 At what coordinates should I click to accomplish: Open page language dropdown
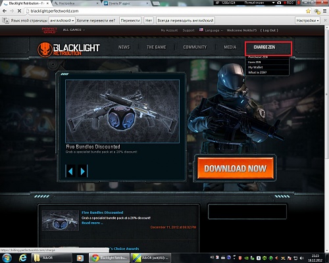point(62,20)
